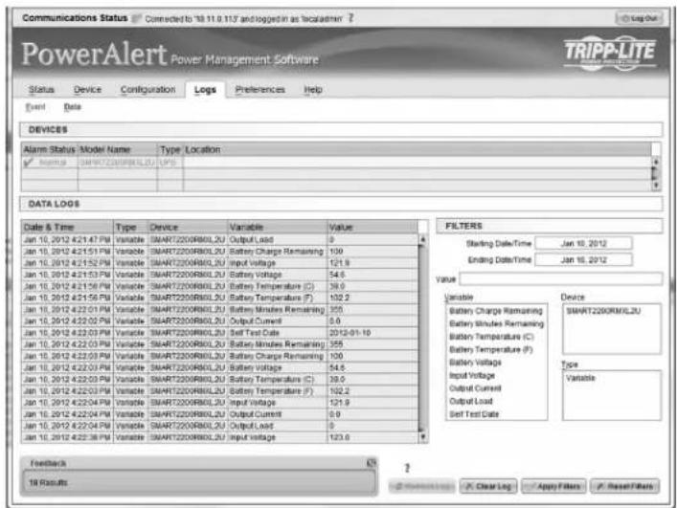Click the Log Out button
Screen dimensions: 677x508
[x=639, y=18]
